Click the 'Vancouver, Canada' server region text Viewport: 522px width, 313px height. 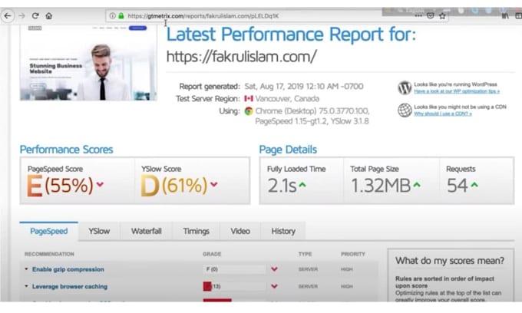coord(287,99)
